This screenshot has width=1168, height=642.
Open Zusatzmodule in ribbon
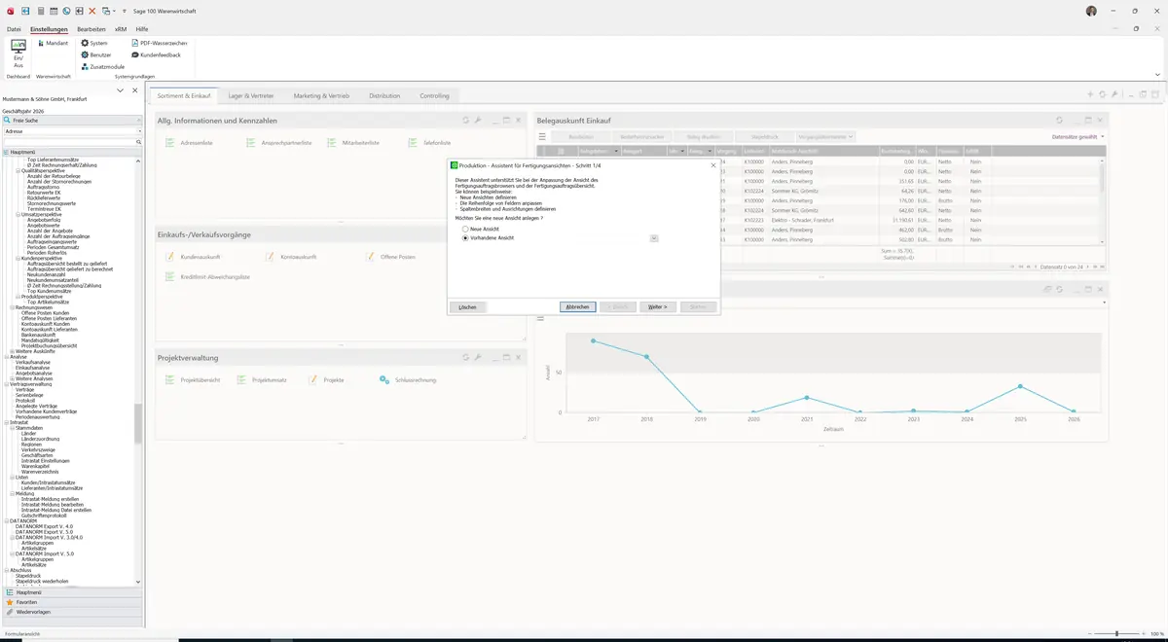click(x=102, y=66)
